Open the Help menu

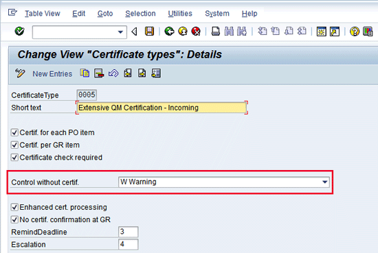click(249, 14)
